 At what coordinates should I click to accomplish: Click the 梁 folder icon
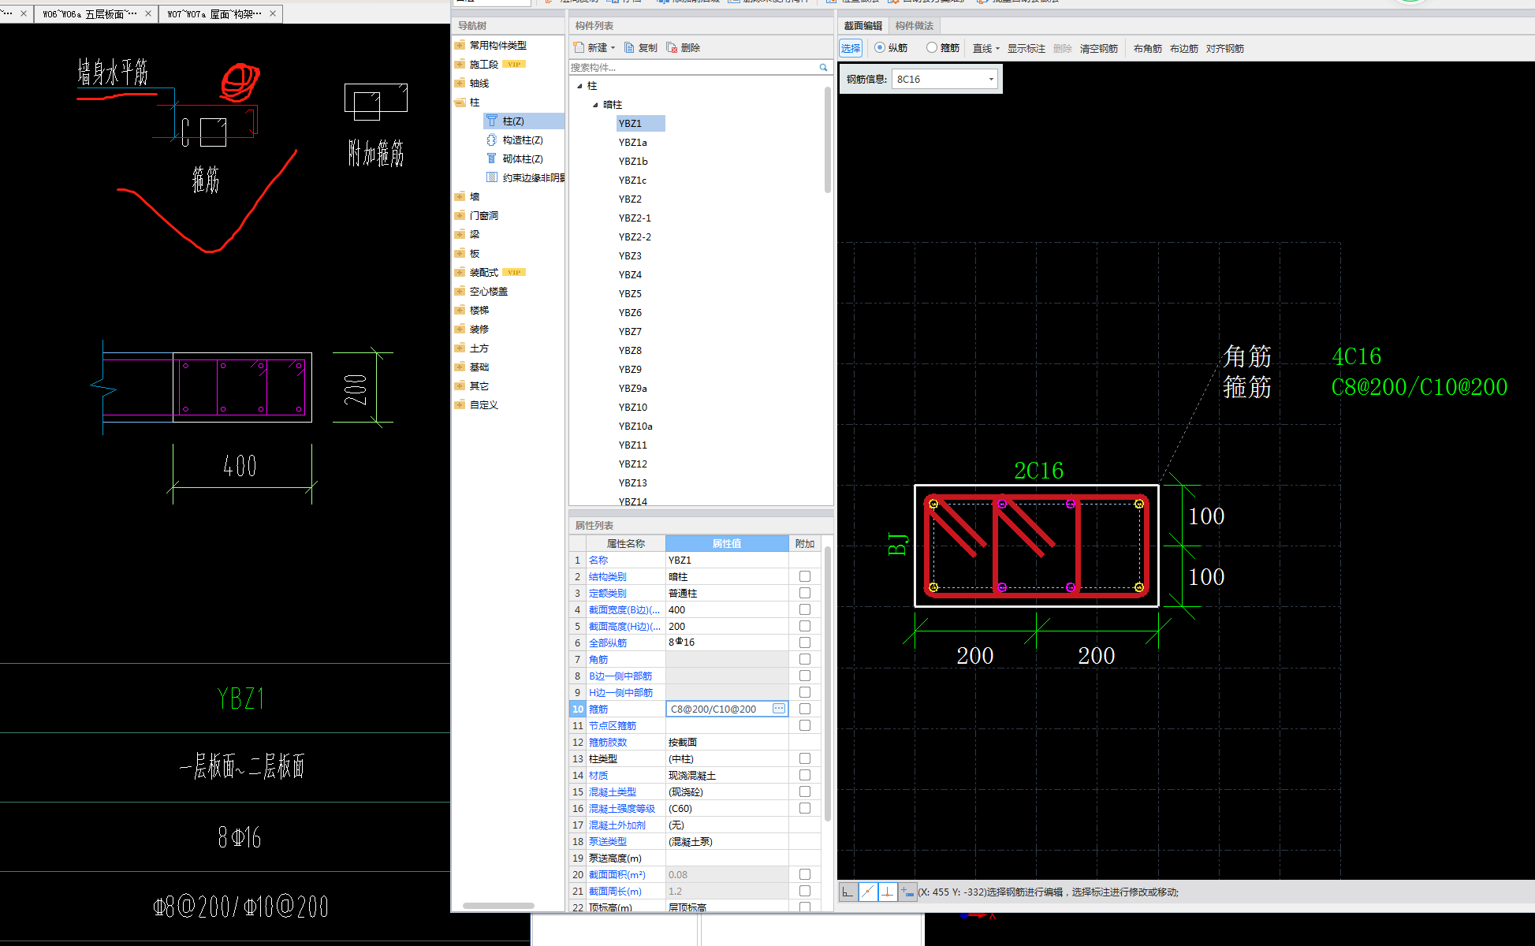click(x=460, y=234)
